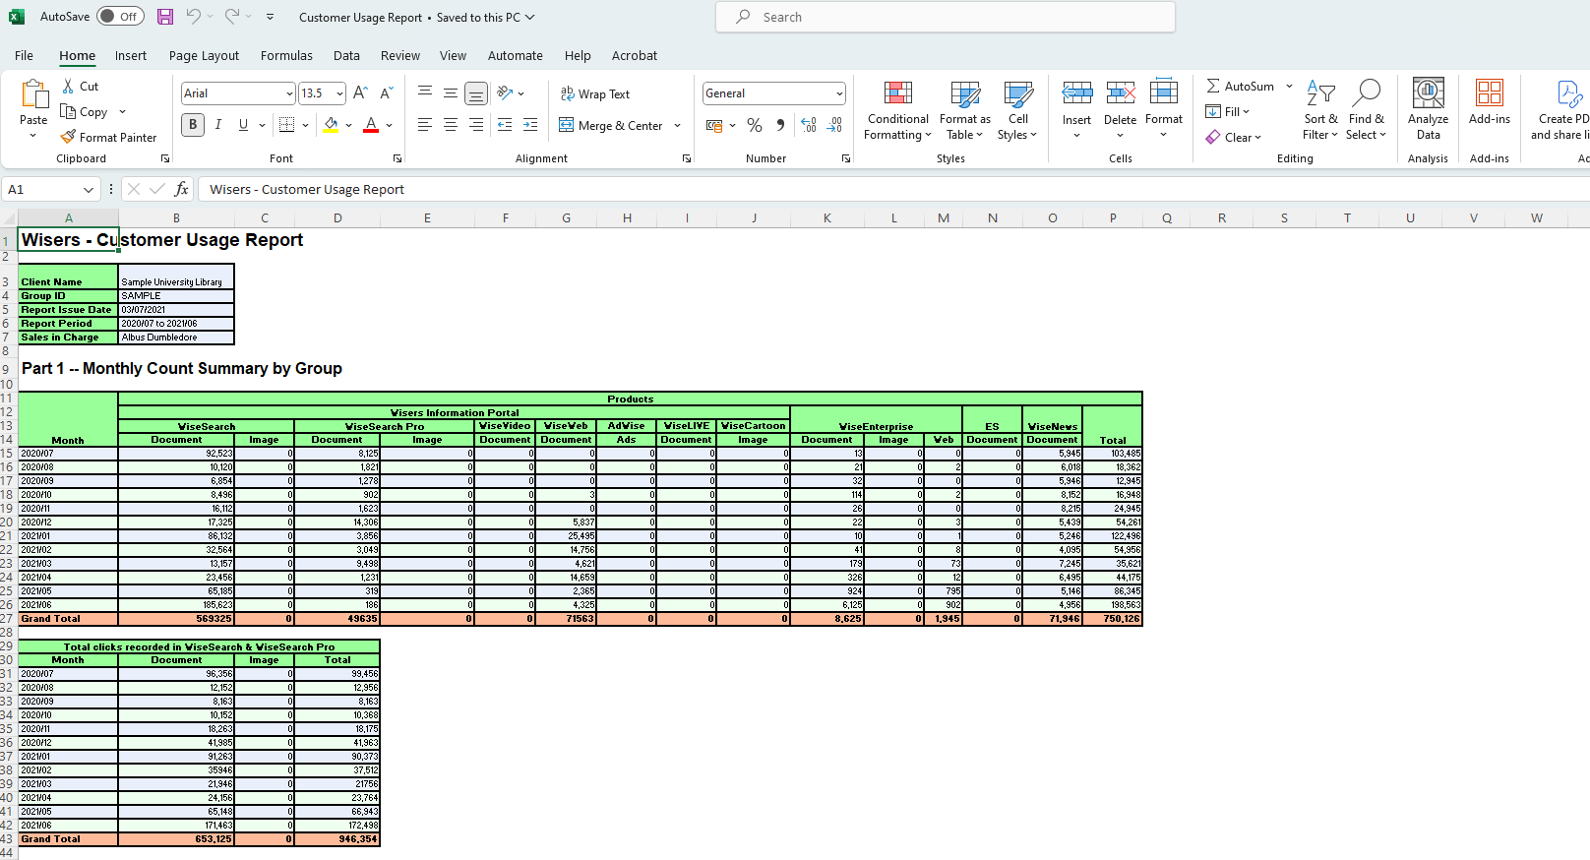Viewport: 1590px width, 860px height.
Task: Switch to the Data tab
Action: click(346, 56)
